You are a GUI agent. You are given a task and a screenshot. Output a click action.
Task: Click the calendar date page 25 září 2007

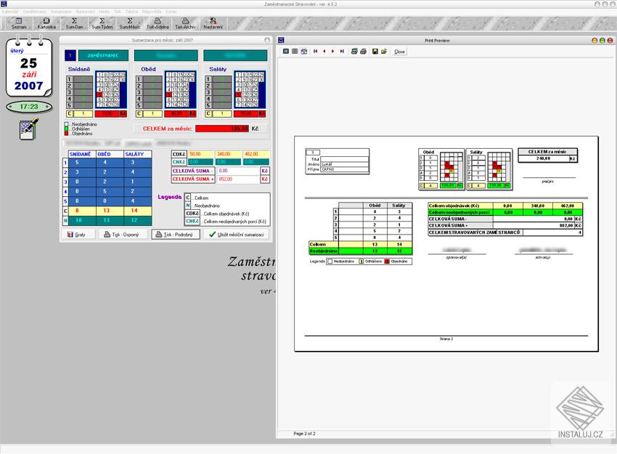pos(29,67)
